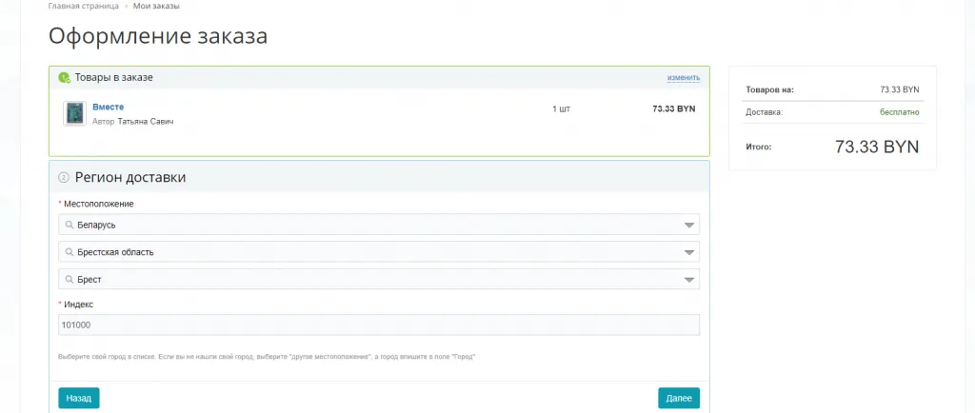This screenshot has width=975, height=413.
Task: Click the Далее button
Action: (x=678, y=398)
